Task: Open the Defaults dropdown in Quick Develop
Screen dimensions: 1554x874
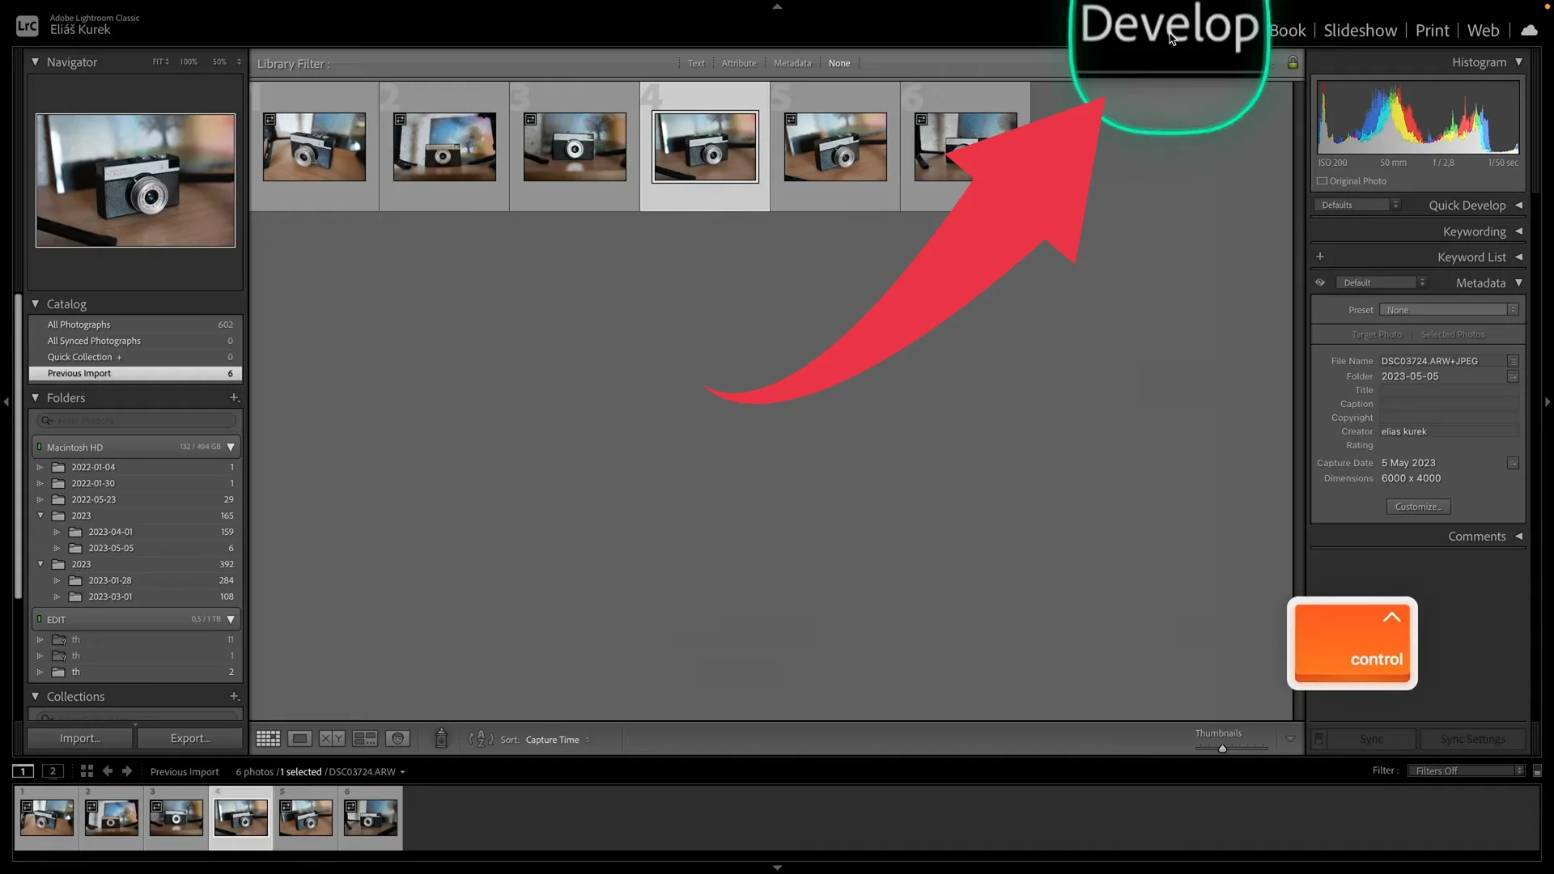Action: 1357,205
